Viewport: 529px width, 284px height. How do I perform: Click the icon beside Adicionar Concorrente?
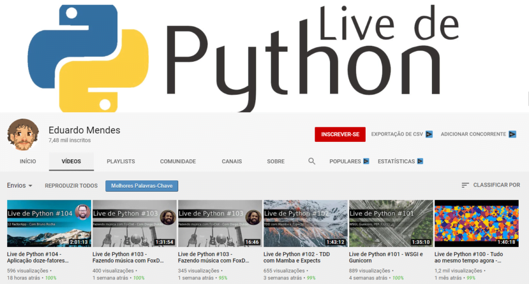click(512, 135)
